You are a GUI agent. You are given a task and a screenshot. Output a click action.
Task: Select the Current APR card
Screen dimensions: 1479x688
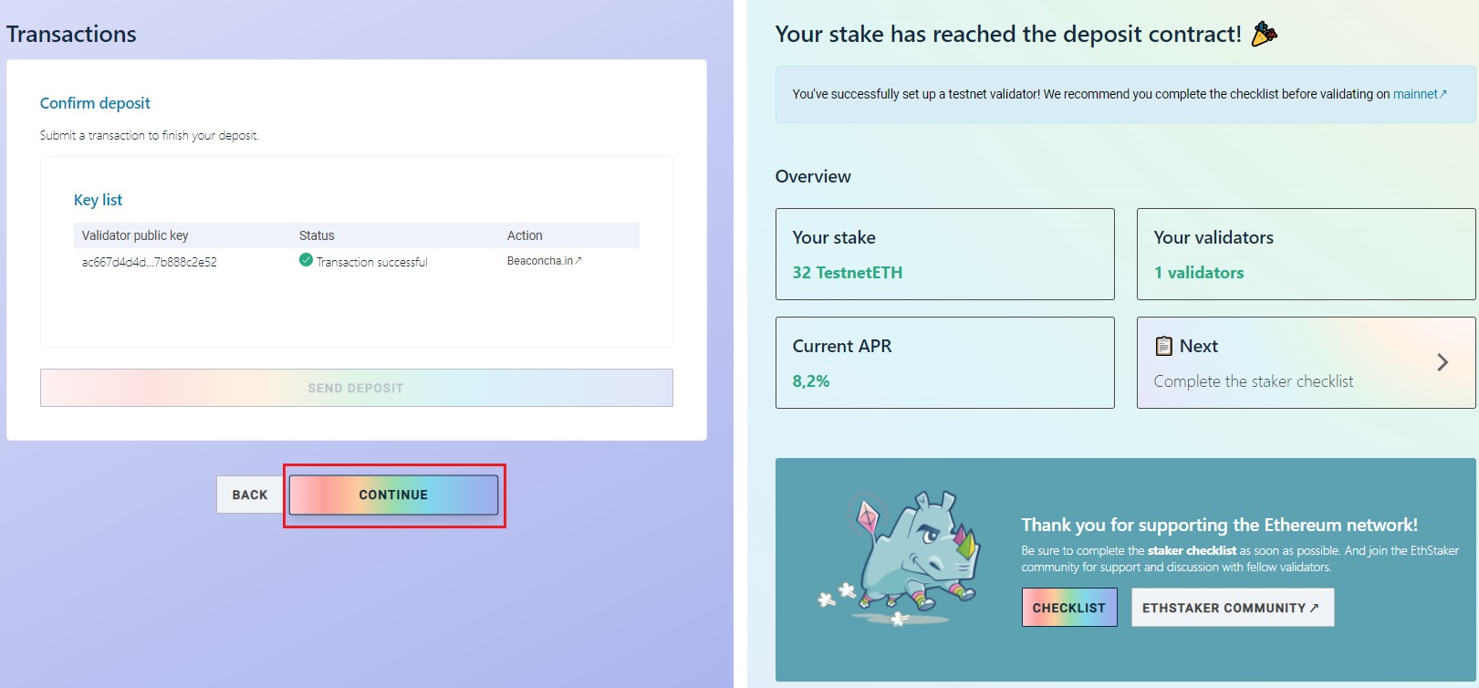[945, 362]
